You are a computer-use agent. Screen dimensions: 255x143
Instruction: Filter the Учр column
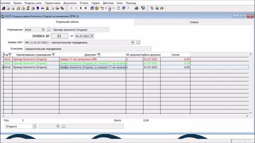click(10, 55)
